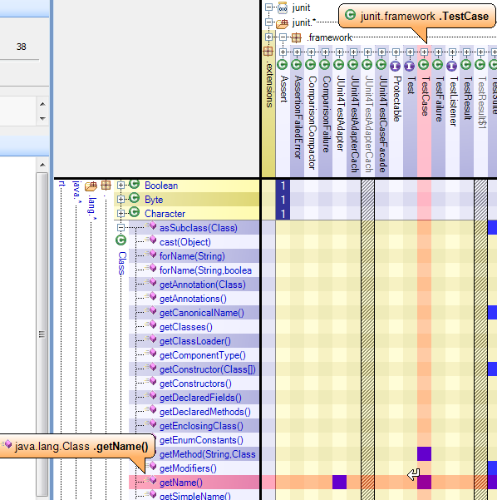Click the green class icon above Class label
This screenshot has height=500, width=497.
click(x=121, y=240)
